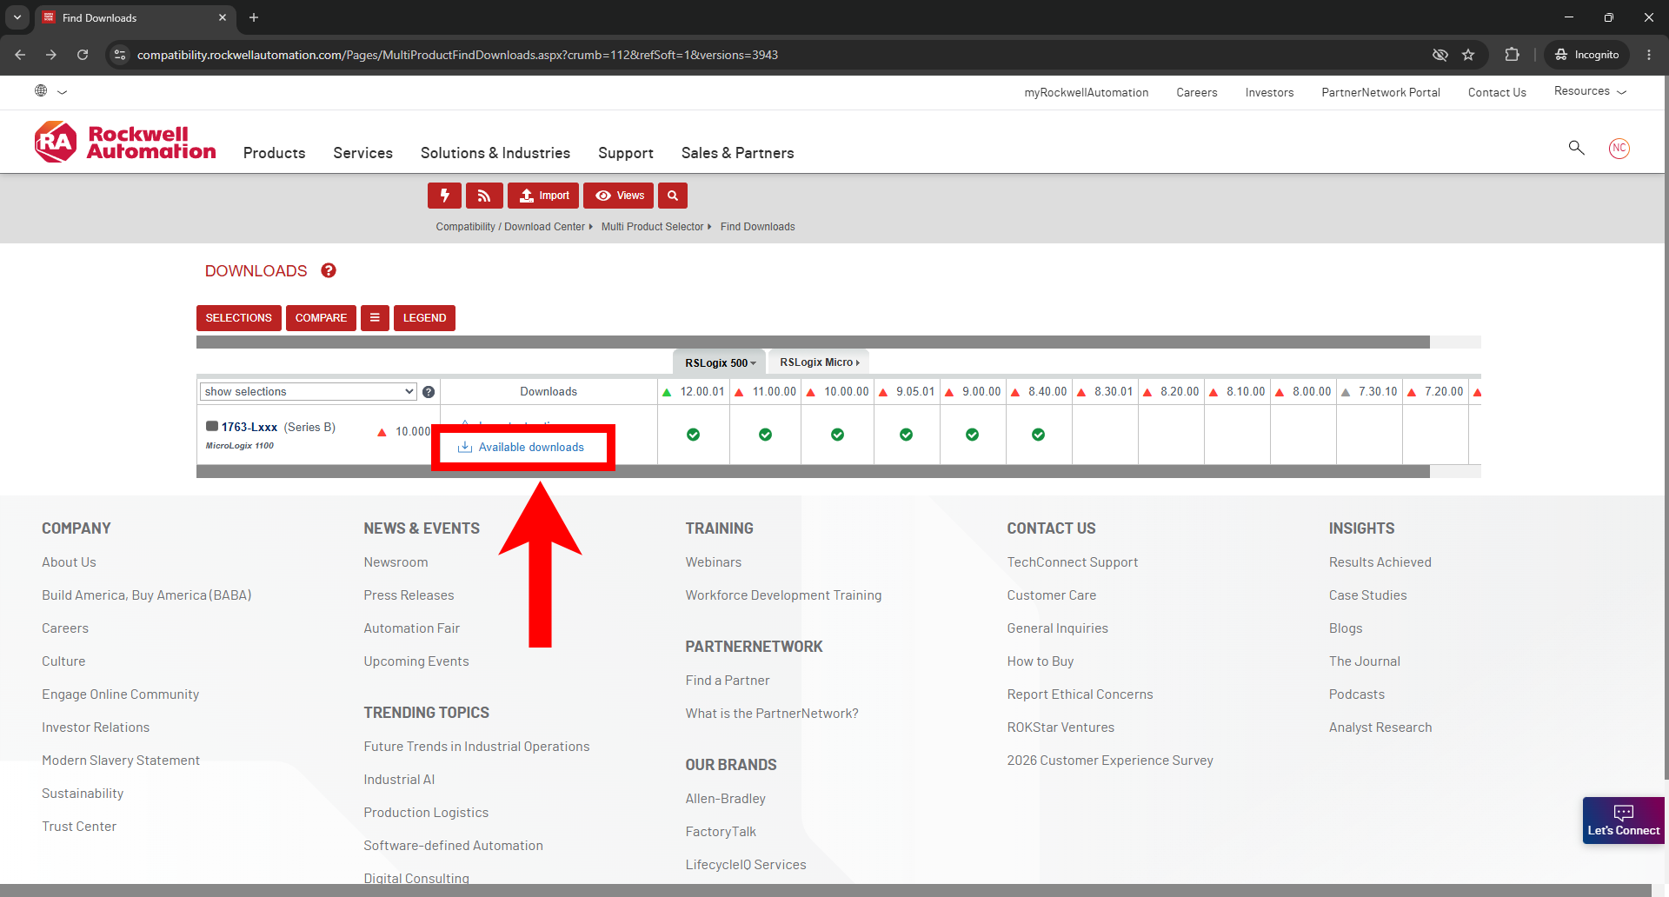The width and height of the screenshot is (1669, 897).
Task: Click the Let's Connect chat widget
Action: click(x=1623, y=821)
